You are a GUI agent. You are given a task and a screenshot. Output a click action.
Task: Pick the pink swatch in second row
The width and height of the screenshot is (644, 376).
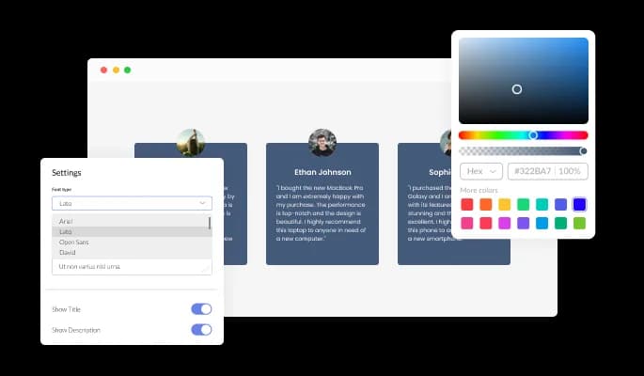pyautogui.click(x=467, y=223)
